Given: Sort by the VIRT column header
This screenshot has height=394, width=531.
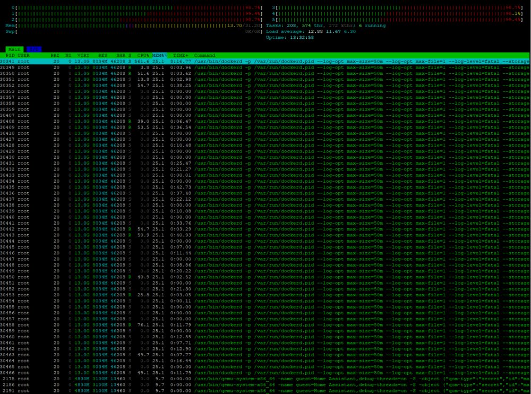Looking at the screenshot, I should point(83,56).
